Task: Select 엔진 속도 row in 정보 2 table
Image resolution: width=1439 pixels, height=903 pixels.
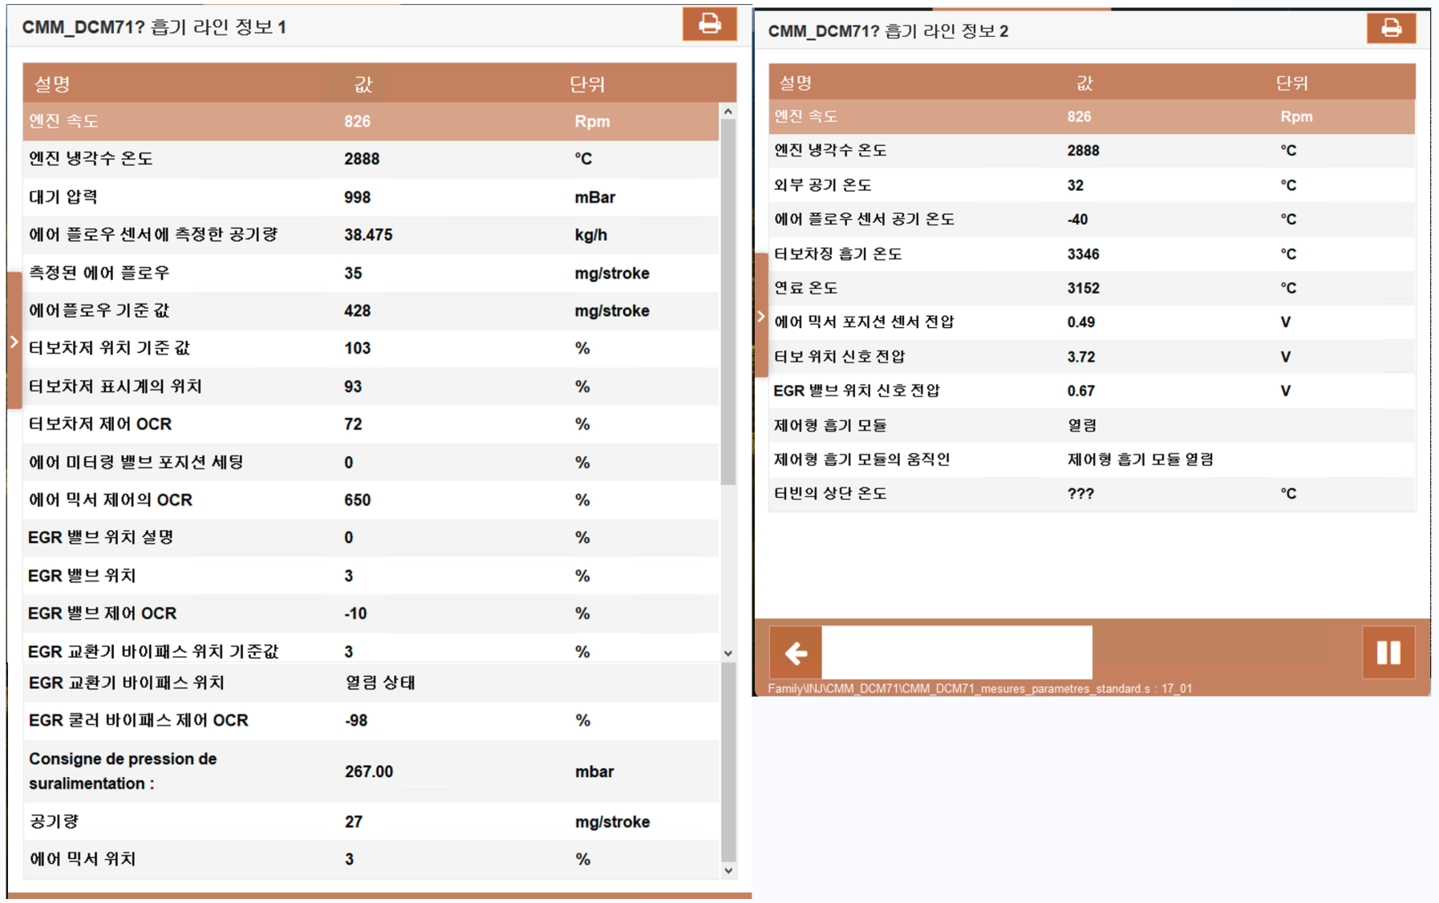Action: tap(1092, 116)
